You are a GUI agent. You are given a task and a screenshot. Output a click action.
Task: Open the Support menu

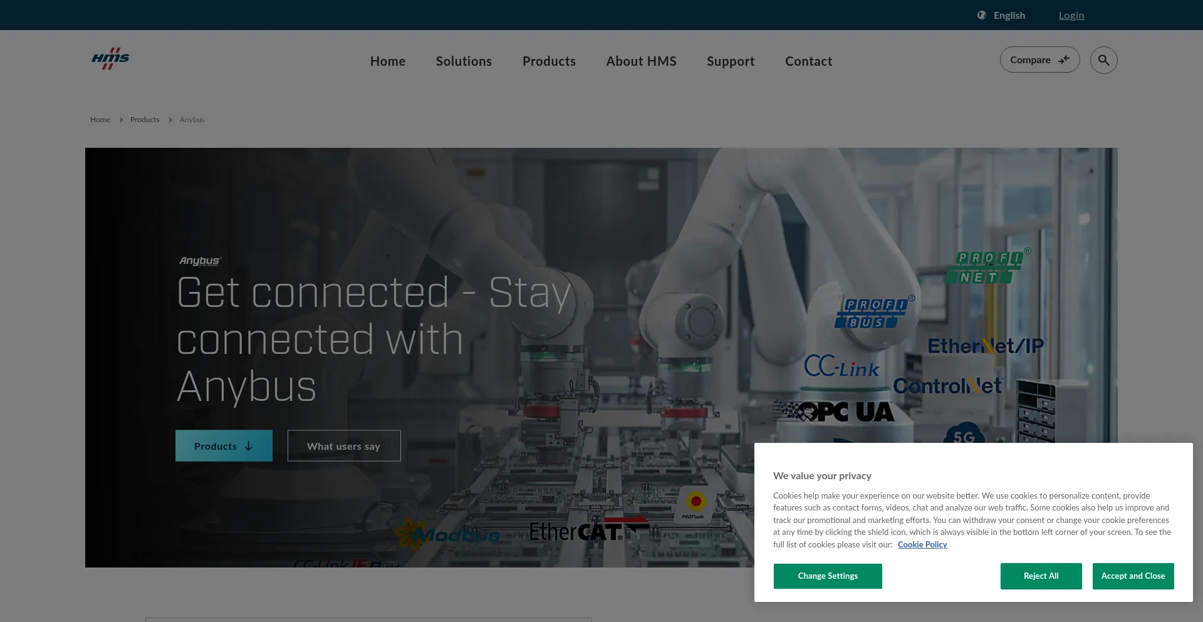point(731,61)
